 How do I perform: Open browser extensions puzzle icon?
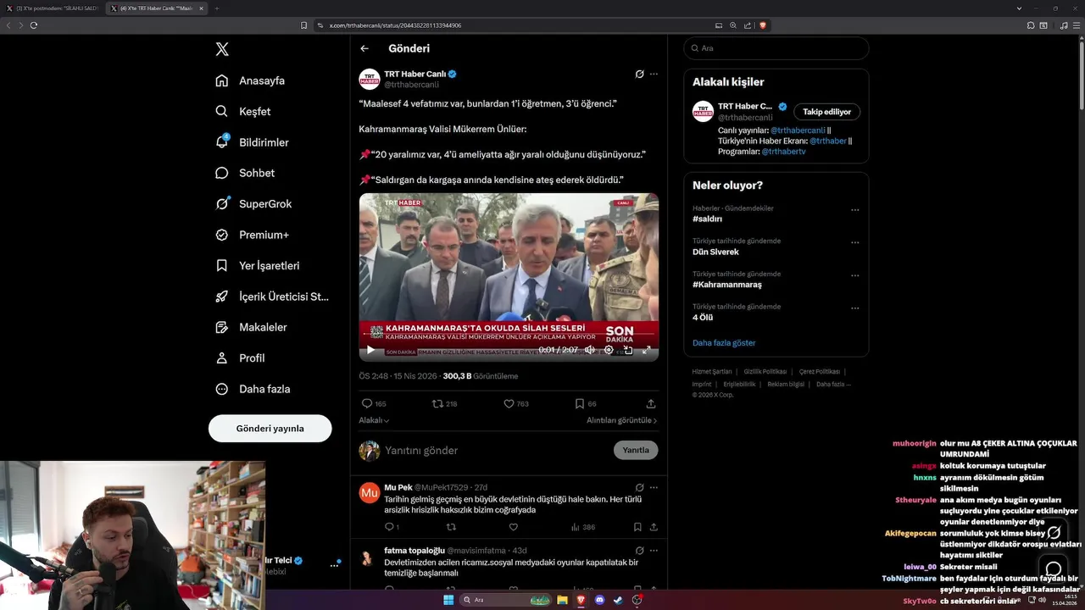pos(1031,25)
